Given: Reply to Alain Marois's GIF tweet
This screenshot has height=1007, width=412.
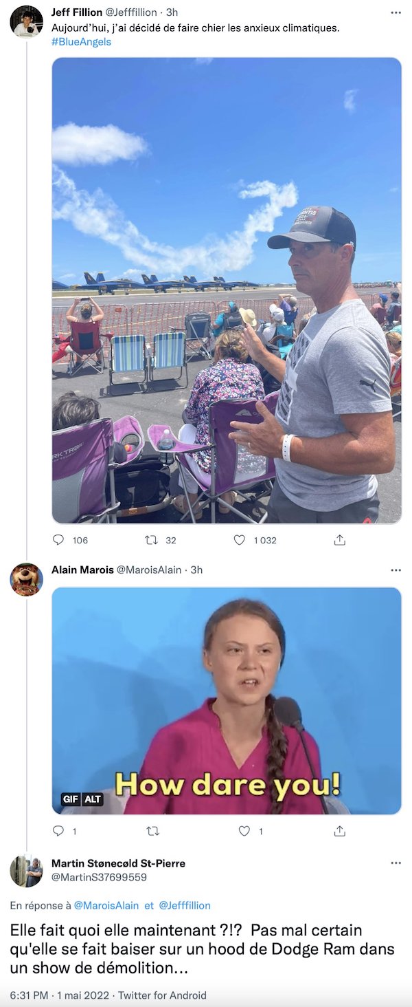Looking at the screenshot, I should [58, 831].
